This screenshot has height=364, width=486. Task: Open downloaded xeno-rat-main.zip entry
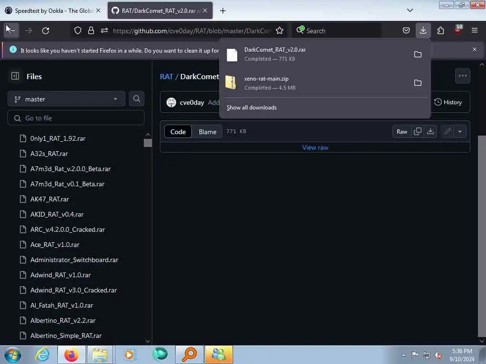pyautogui.click(x=316, y=83)
